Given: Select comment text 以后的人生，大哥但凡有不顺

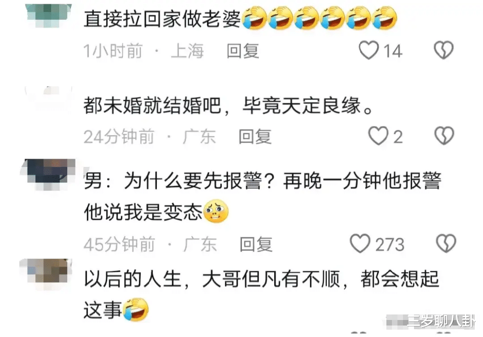Looking at the screenshot, I should (213, 280).
